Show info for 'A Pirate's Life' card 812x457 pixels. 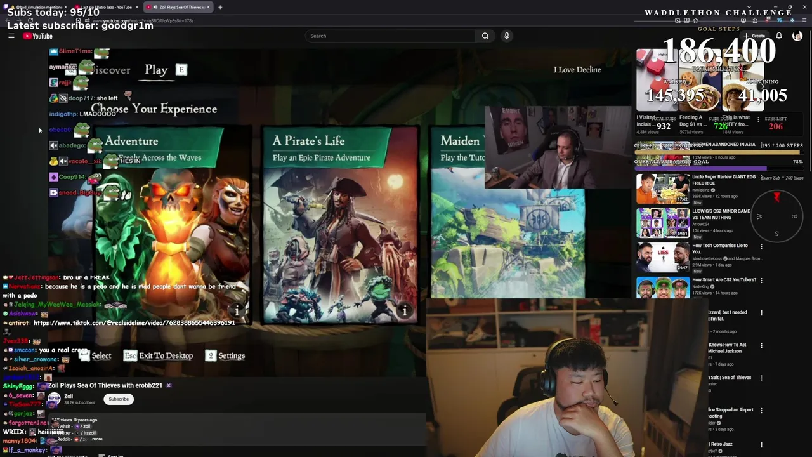[404, 310]
